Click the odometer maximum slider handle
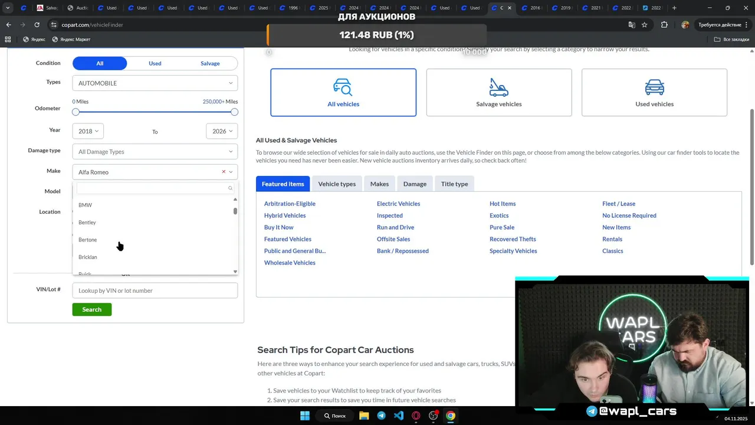The height and width of the screenshot is (425, 755). coord(234,112)
